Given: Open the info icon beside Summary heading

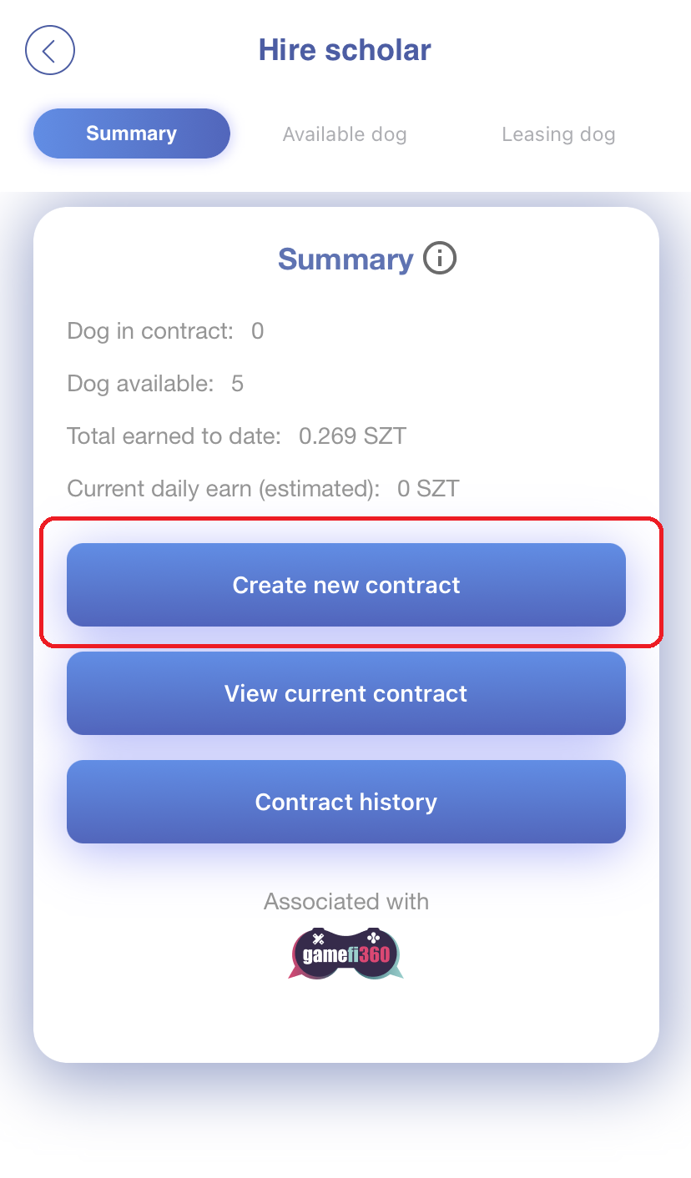Looking at the screenshot, I should [440, 259].
